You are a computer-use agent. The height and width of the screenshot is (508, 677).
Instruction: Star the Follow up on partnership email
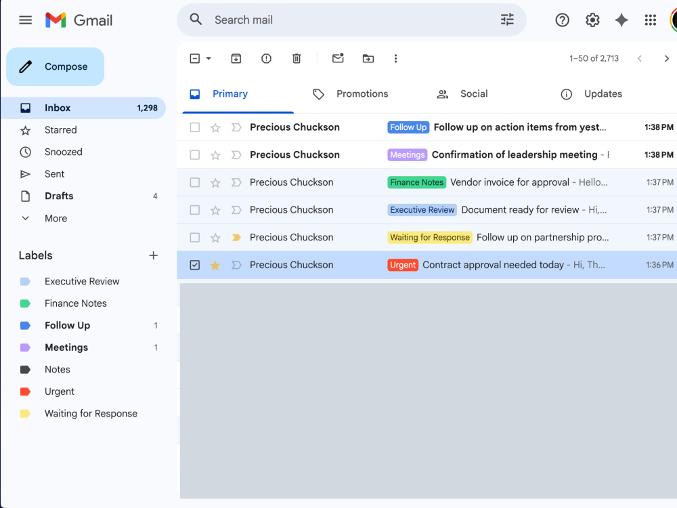click(x=215, y=238)
